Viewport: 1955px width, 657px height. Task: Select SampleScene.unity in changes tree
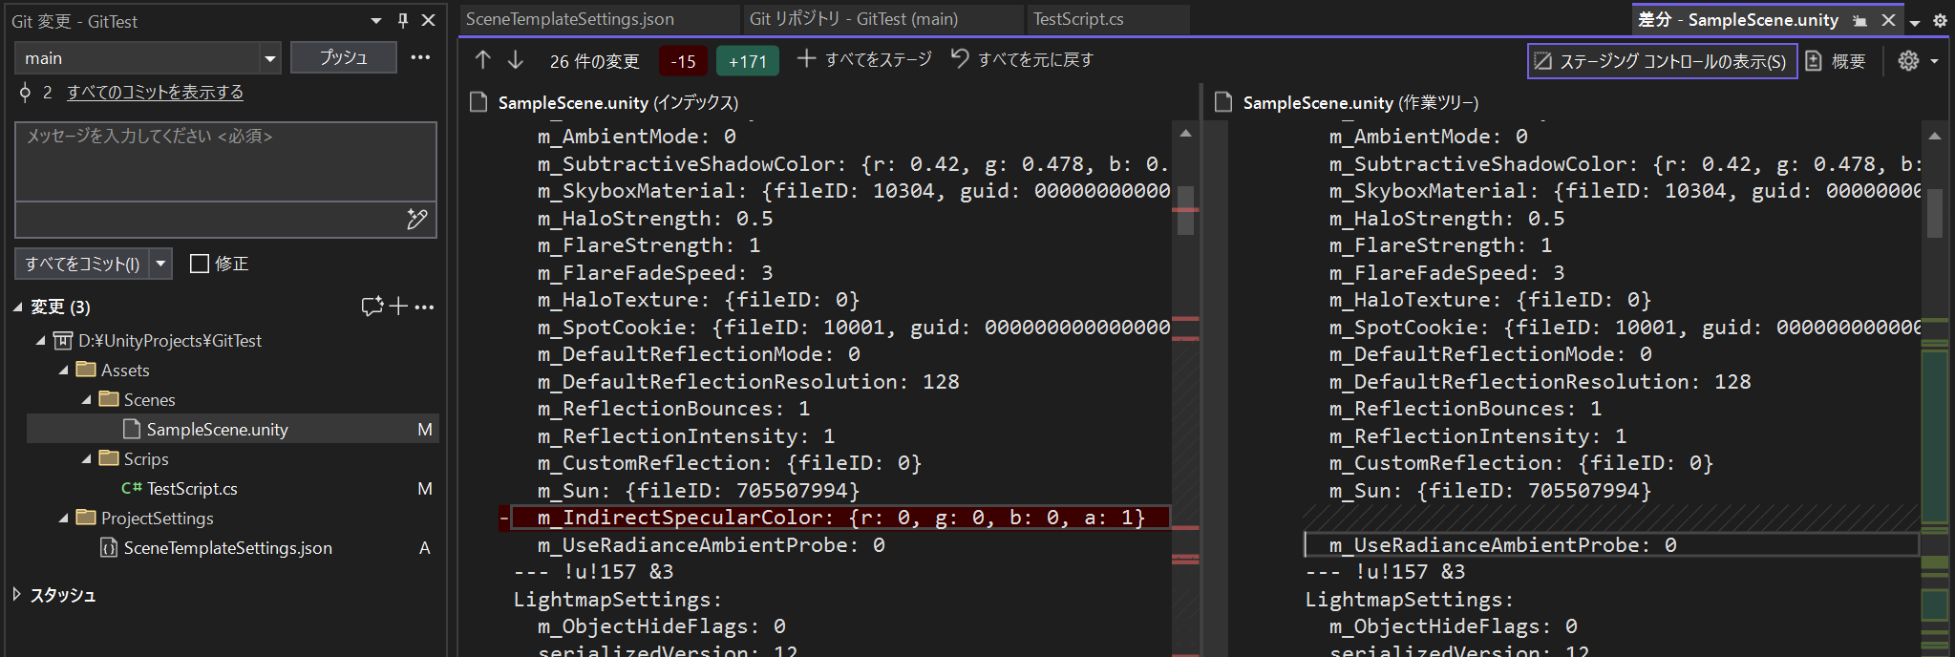232,429
